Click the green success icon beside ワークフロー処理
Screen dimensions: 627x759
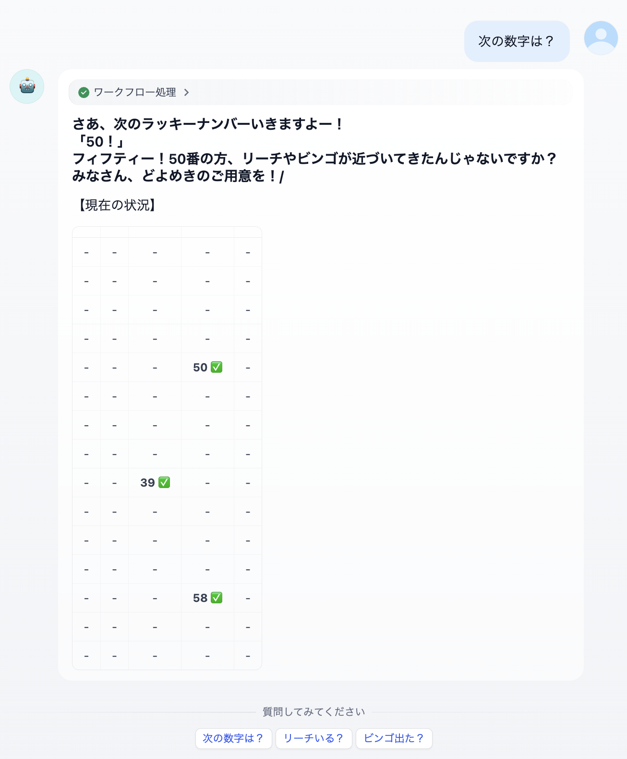point(84,92)
